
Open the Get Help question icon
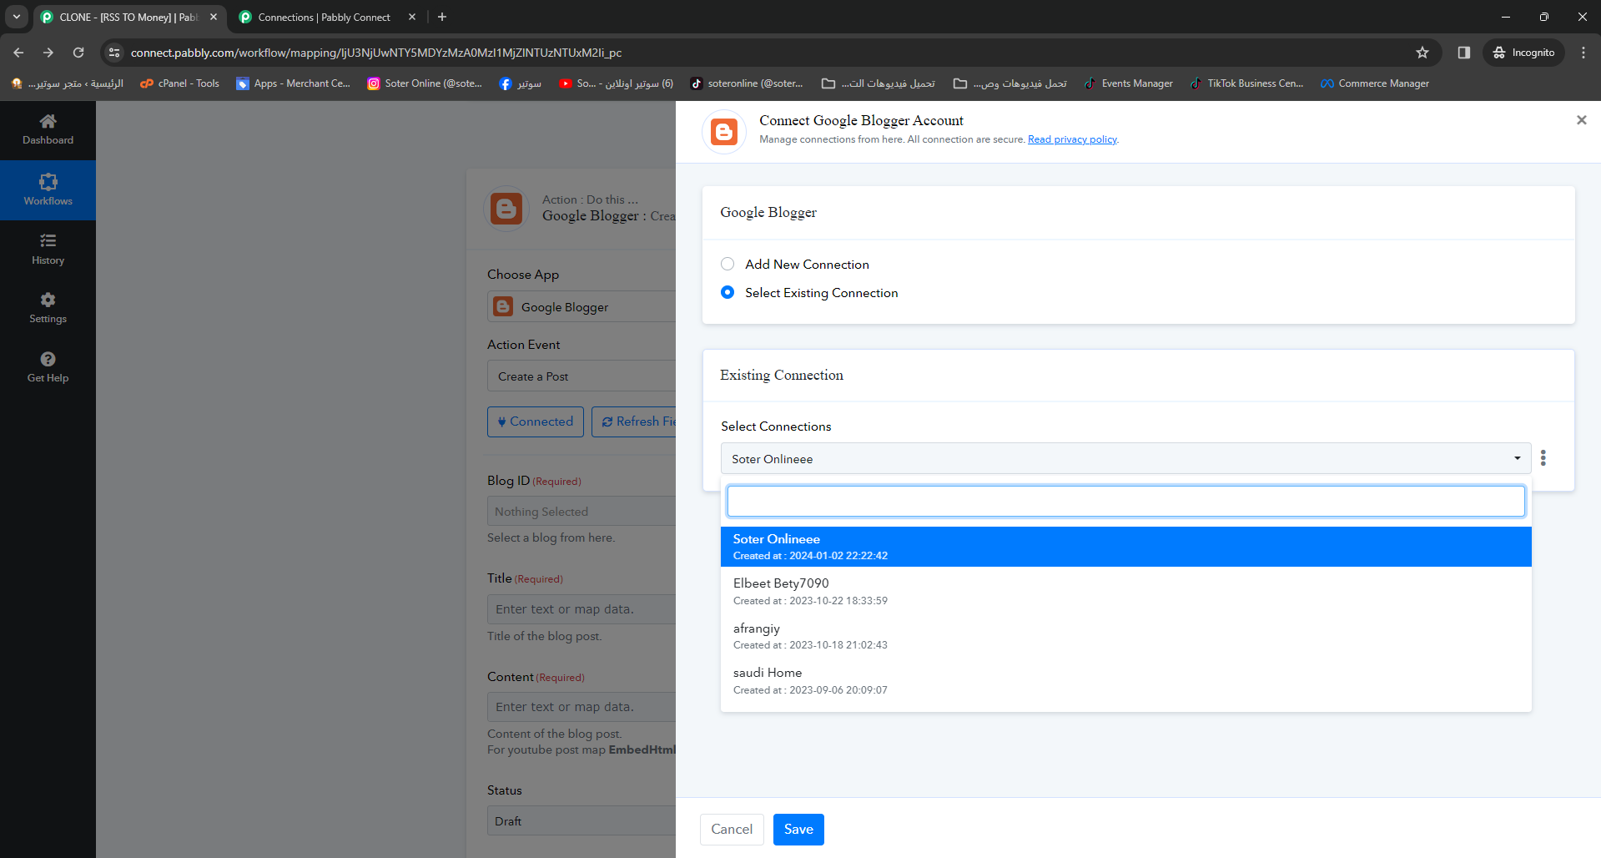pos(48,359)
